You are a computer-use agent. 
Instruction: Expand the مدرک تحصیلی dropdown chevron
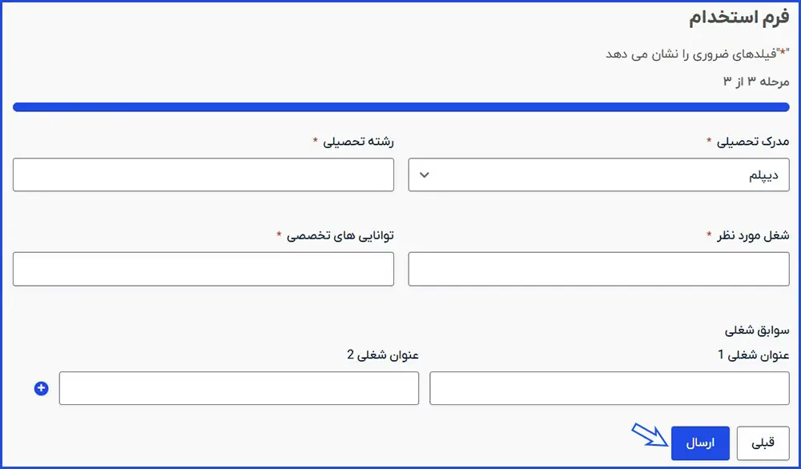click(x=425, y=174)
